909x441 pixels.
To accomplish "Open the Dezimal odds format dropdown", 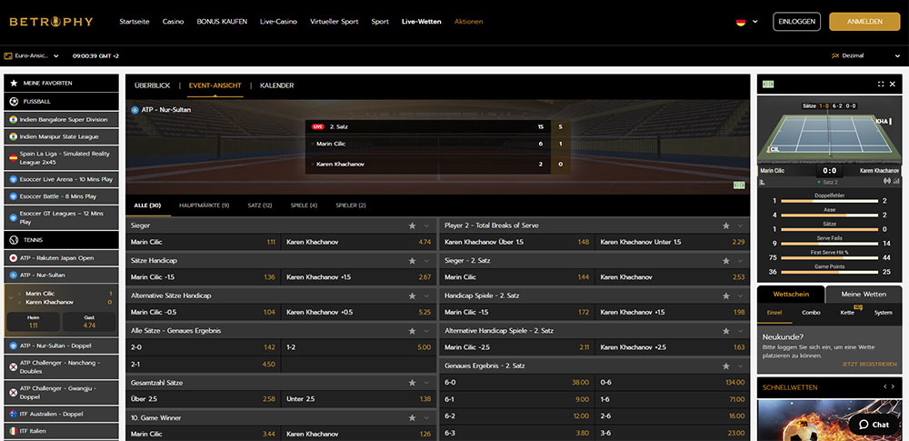I will coord(897,56).
